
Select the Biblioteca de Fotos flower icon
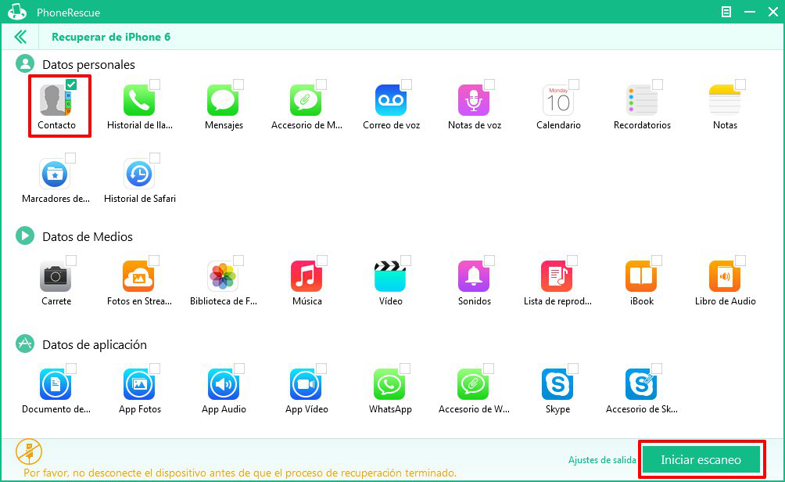coord(223,276)
